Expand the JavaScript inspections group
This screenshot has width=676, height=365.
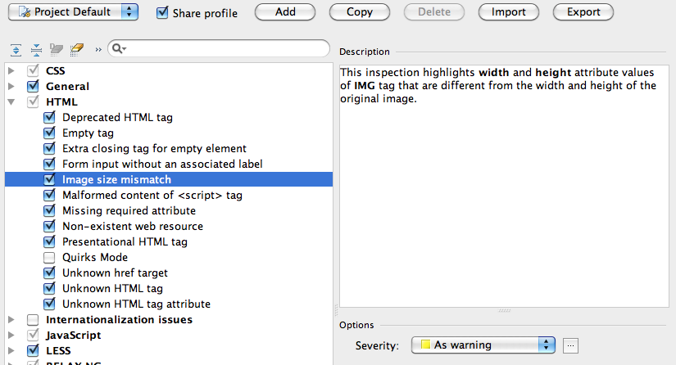click(x=11, y=335)
